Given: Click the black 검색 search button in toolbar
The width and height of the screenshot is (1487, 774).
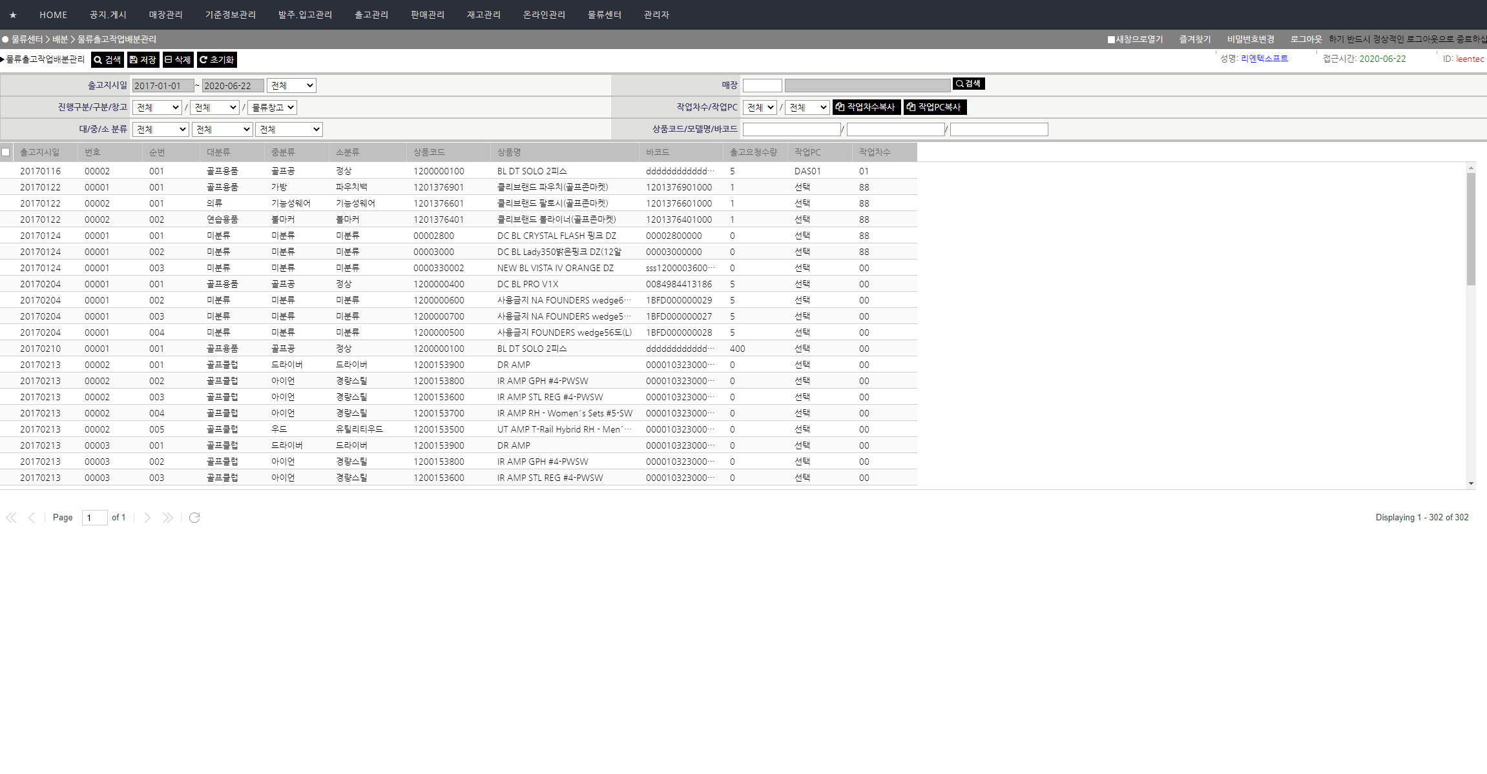Looking at the screenshot, I should pyautogui.click(x=107, y=60).
